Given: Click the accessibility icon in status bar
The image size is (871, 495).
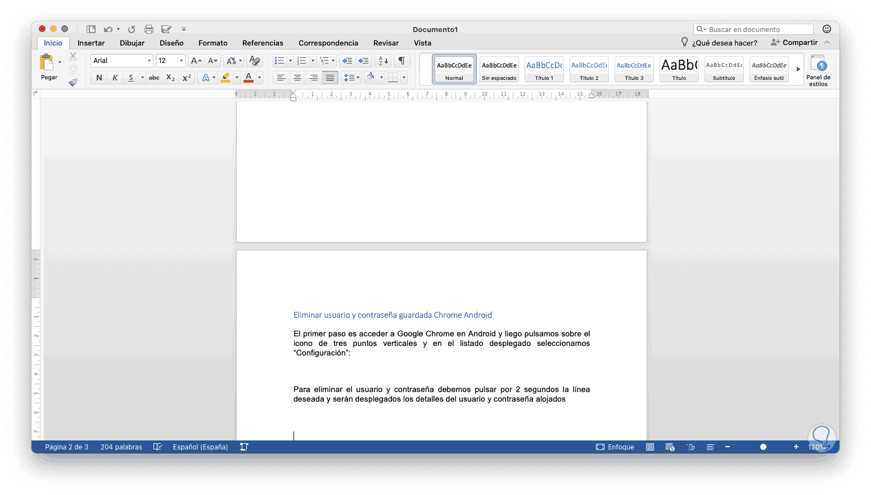Looking at the screenshot, I should [244, 447].
